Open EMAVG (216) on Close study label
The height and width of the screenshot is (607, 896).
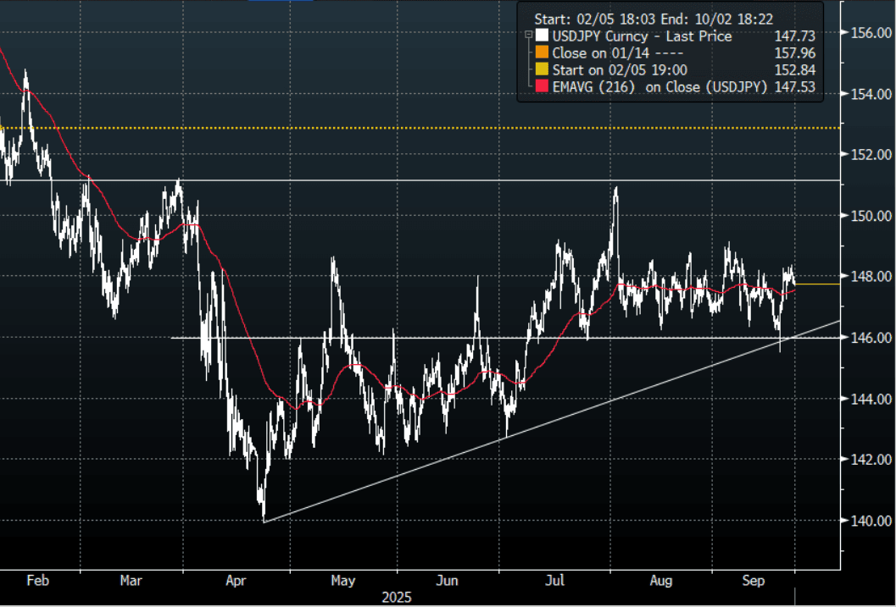[x=660, y=86]
